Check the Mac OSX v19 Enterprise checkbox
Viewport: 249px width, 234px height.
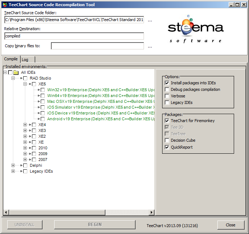43,101
